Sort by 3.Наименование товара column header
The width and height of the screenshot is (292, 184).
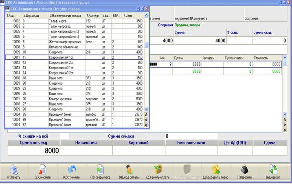(67, 15)
